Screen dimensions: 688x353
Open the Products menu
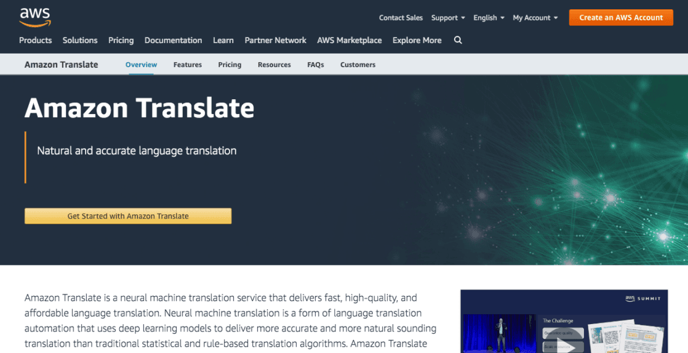click(x=36, y=40)
